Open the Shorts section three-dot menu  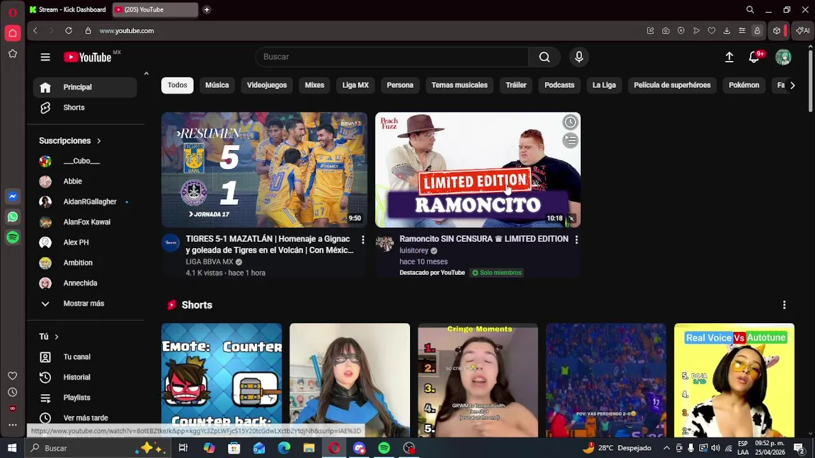click(x=784, y=305)
